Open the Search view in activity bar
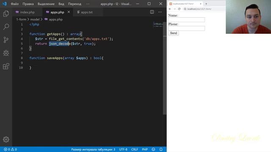Image resolution: width=271 pixels, height=152 pixels. click(x=6, y=27)
